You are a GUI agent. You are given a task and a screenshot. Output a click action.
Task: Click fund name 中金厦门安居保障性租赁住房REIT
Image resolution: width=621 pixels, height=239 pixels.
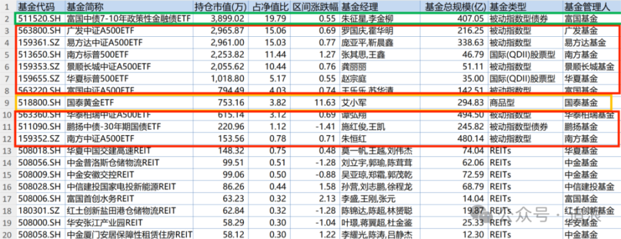tap(129, 234)
